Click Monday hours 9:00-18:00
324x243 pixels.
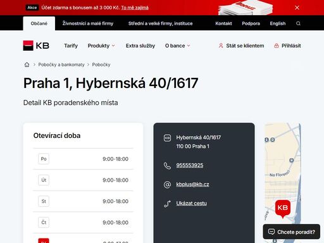(115, 159)
